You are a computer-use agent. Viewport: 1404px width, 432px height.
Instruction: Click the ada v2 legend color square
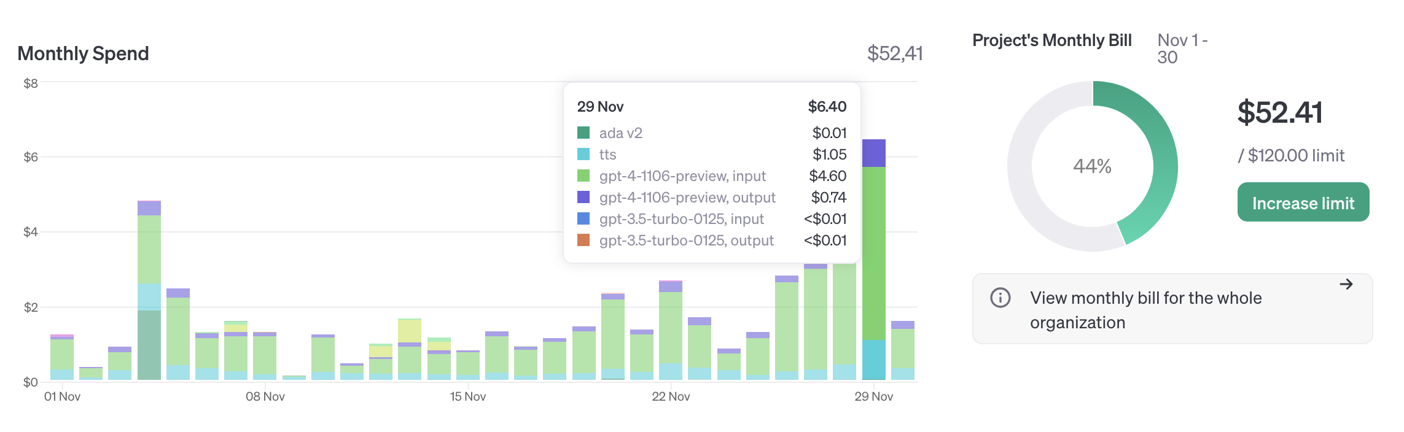pos(583,133)
